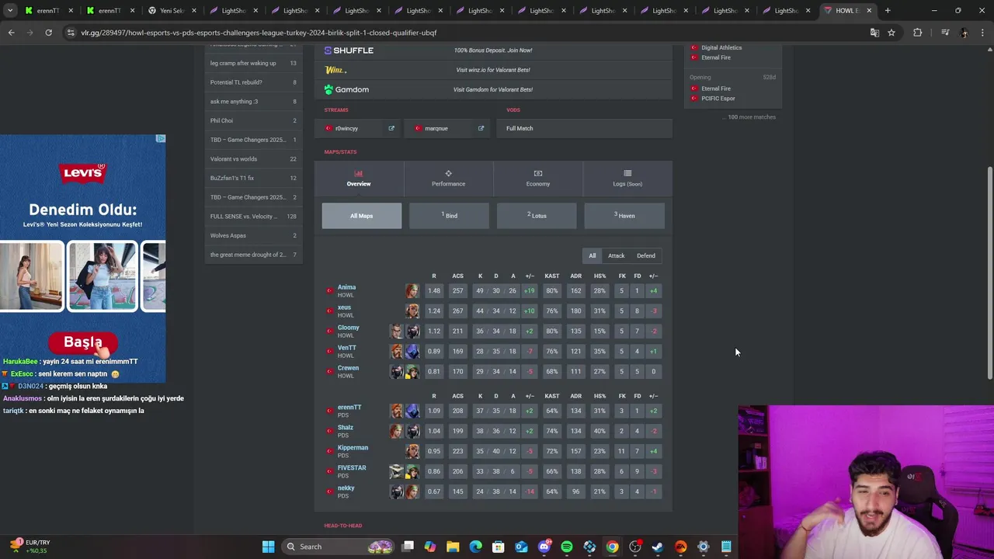Open the browser translate icon
Image resolution: width=994 pixels, height=559 pixels.
click(x=874, y=33)
